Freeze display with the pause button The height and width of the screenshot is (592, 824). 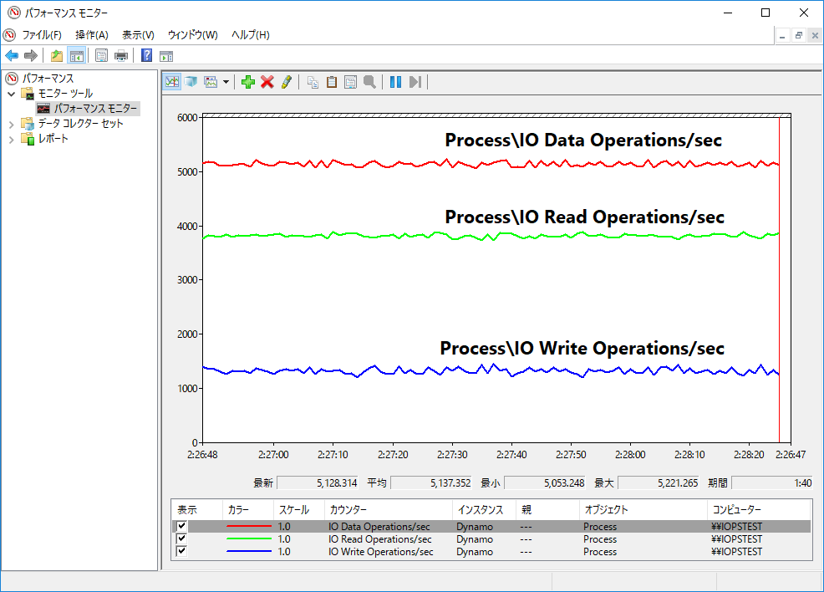pyautogui.click(x=396, y=82)
